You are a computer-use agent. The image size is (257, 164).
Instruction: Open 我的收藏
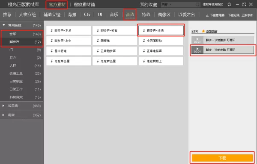149,5
